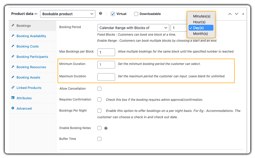Image resolution: width=255 pixels, height=158 pixels.
Task: Open the Bookings tab
Action: point(32,26)
